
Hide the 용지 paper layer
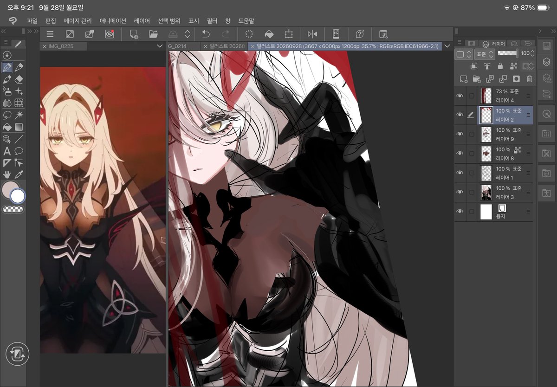(x=460, y=212)
